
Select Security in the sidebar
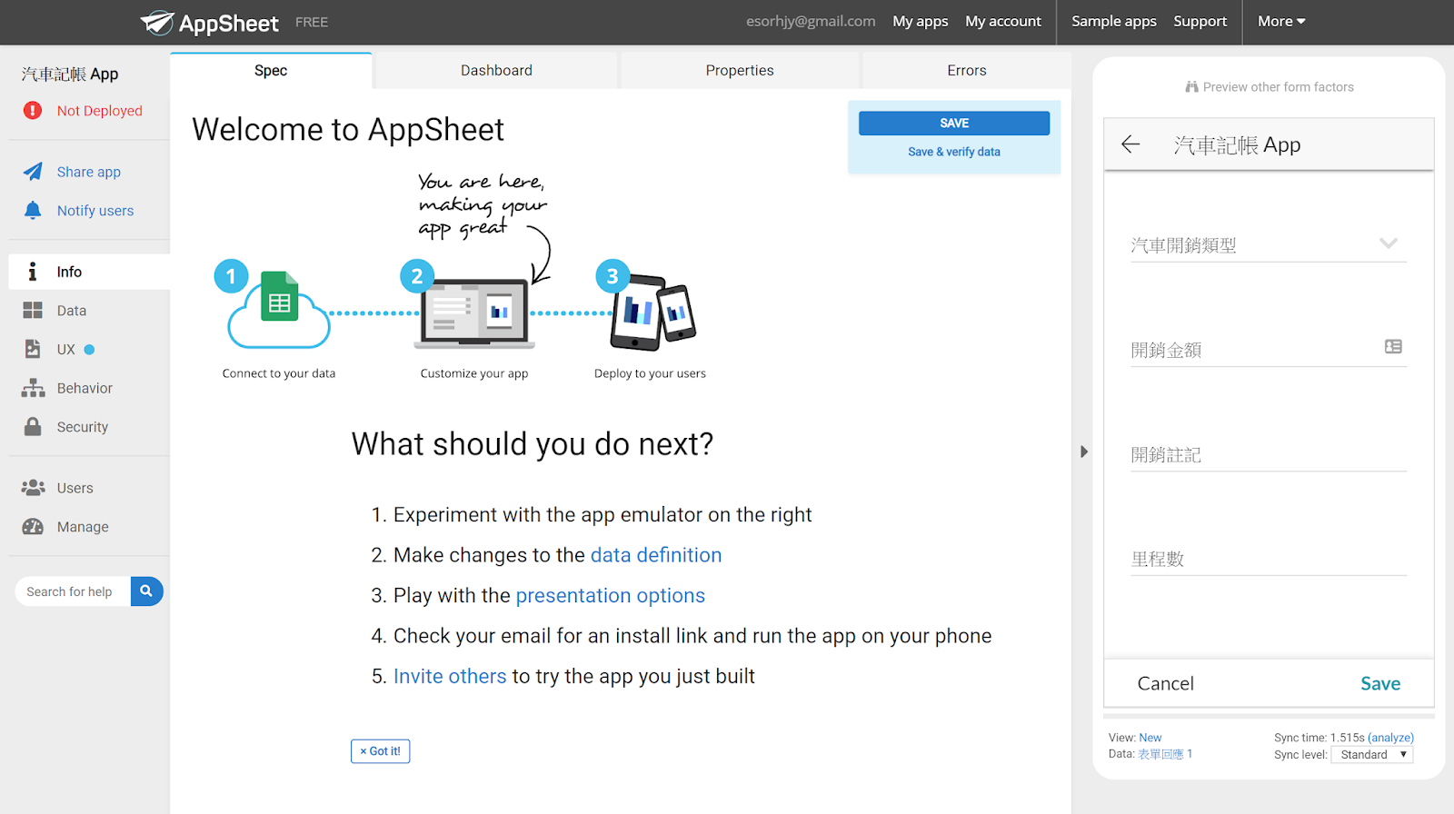(x=83, y=427)
